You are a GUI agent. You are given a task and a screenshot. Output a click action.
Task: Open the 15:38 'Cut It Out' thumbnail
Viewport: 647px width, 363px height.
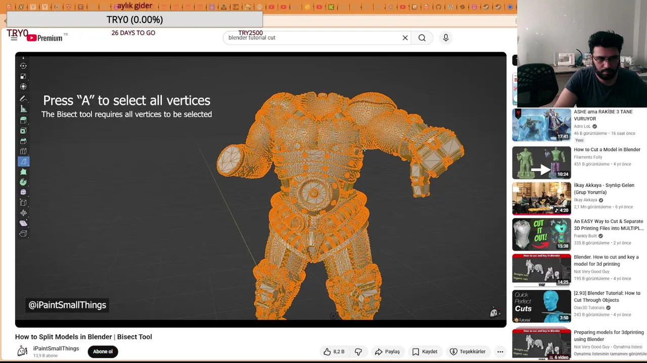(541, 234)
